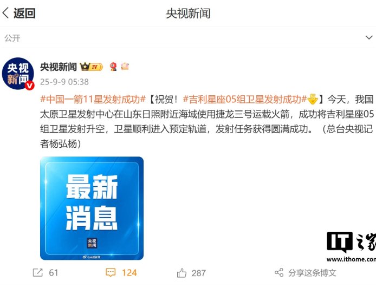This screenshot has width=376, height=288.
Task: Click the 央视新闻 page title
Action: pyautogui.click(x=188, y=14)
